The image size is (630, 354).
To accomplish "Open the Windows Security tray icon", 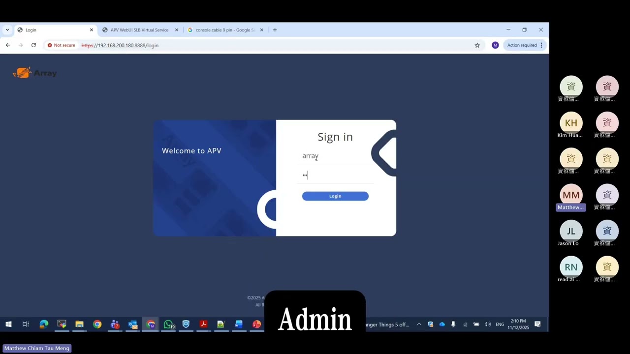I will pos(431,324).
